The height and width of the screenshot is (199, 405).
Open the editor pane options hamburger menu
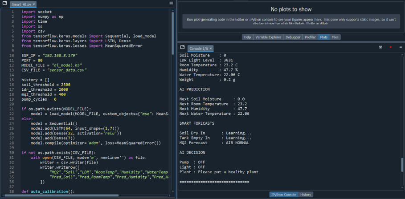(171, 3)
